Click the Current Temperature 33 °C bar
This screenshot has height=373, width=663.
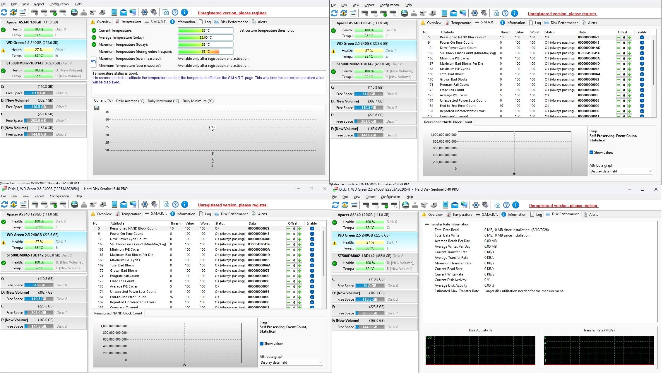[x=205, y=30]
